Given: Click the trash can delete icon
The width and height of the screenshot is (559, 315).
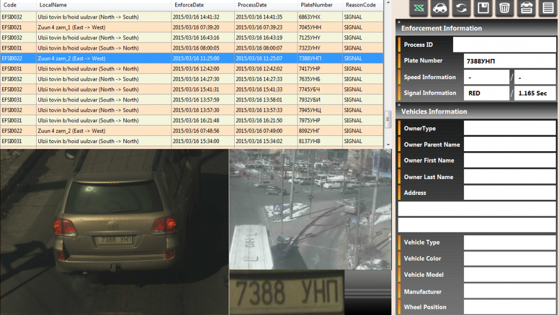Looking at the screenshot, I should click(x=504, y=8).
